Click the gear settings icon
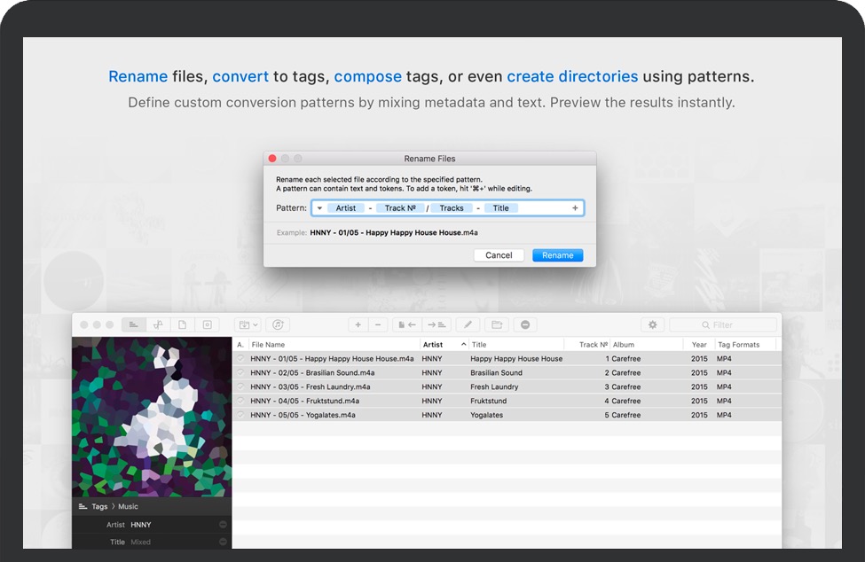Screen dimensions: 865x562 653,325
